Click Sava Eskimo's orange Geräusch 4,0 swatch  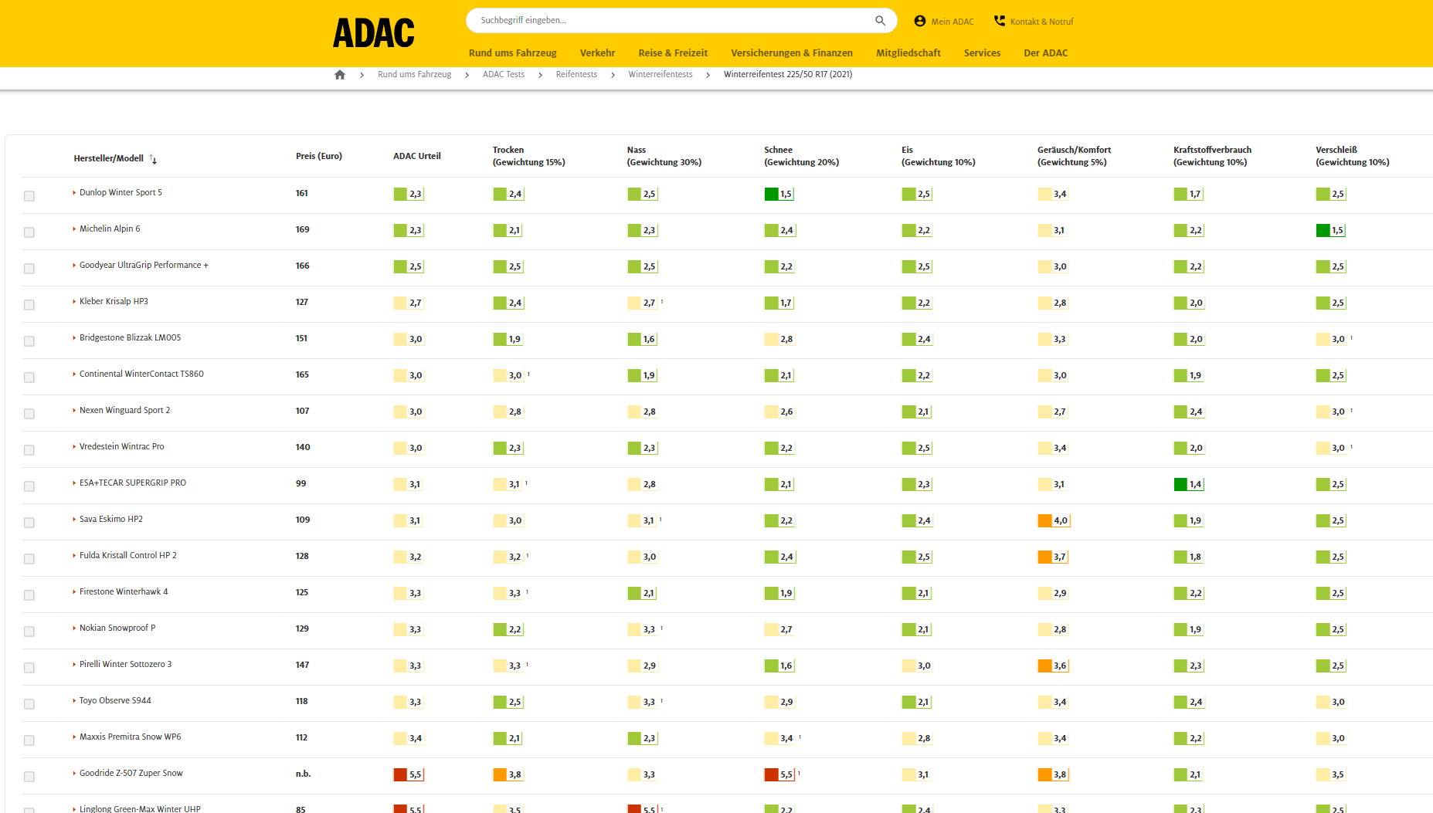pyautogui.click(x=1044, y=521)
